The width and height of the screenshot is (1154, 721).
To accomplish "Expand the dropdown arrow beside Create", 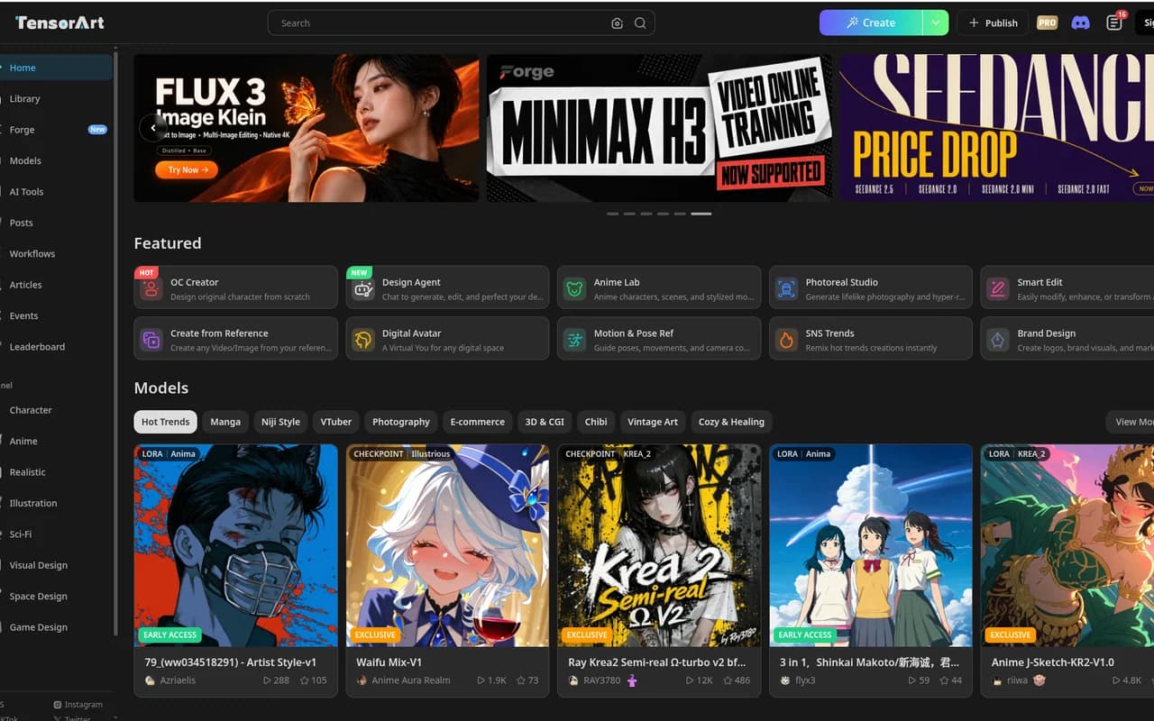I will (x=936, y=23).
